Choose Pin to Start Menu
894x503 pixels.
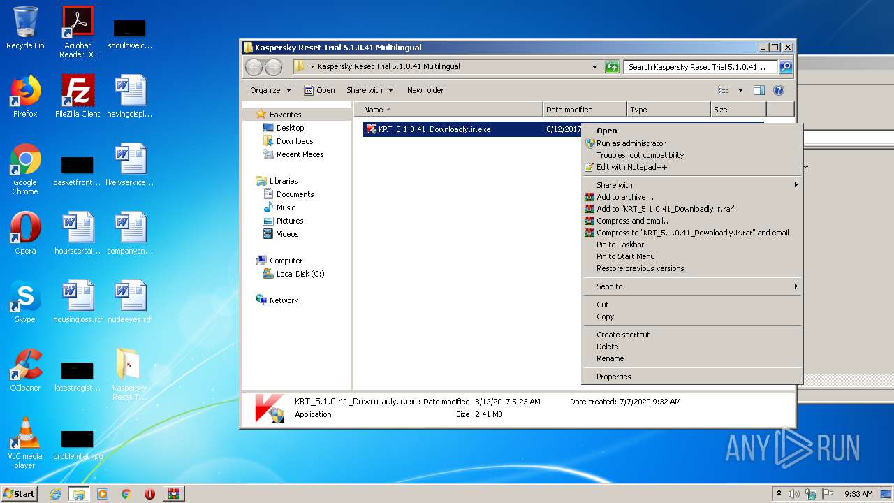point(691,256)
